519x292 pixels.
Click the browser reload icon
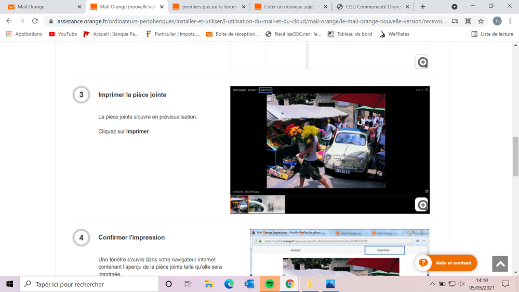click(35, 21)
